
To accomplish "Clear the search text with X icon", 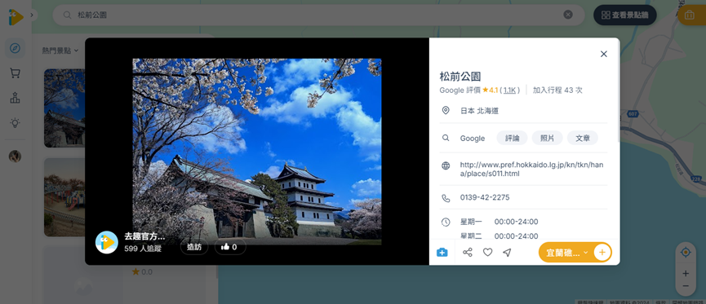I will tap(568, 15).
